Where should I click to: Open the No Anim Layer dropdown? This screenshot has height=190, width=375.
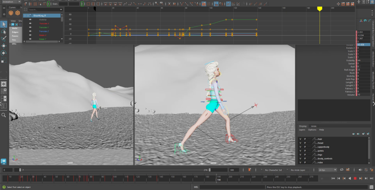300,170
